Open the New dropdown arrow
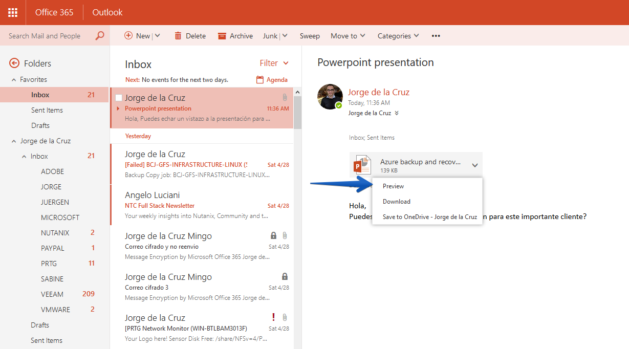Image resolution: width=629 pixels, height=349 pixels. (157, 36)
